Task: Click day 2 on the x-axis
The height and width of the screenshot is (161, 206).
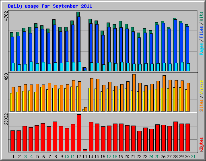Action: pyautogui.click(x=19, y=157)
